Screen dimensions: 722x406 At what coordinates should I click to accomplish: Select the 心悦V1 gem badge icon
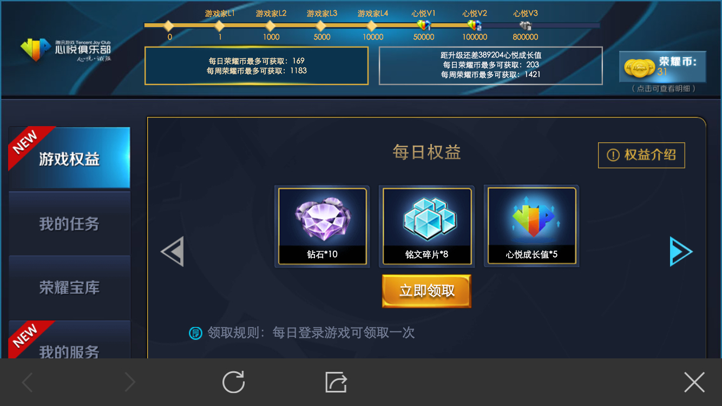(x=424, y=25)
